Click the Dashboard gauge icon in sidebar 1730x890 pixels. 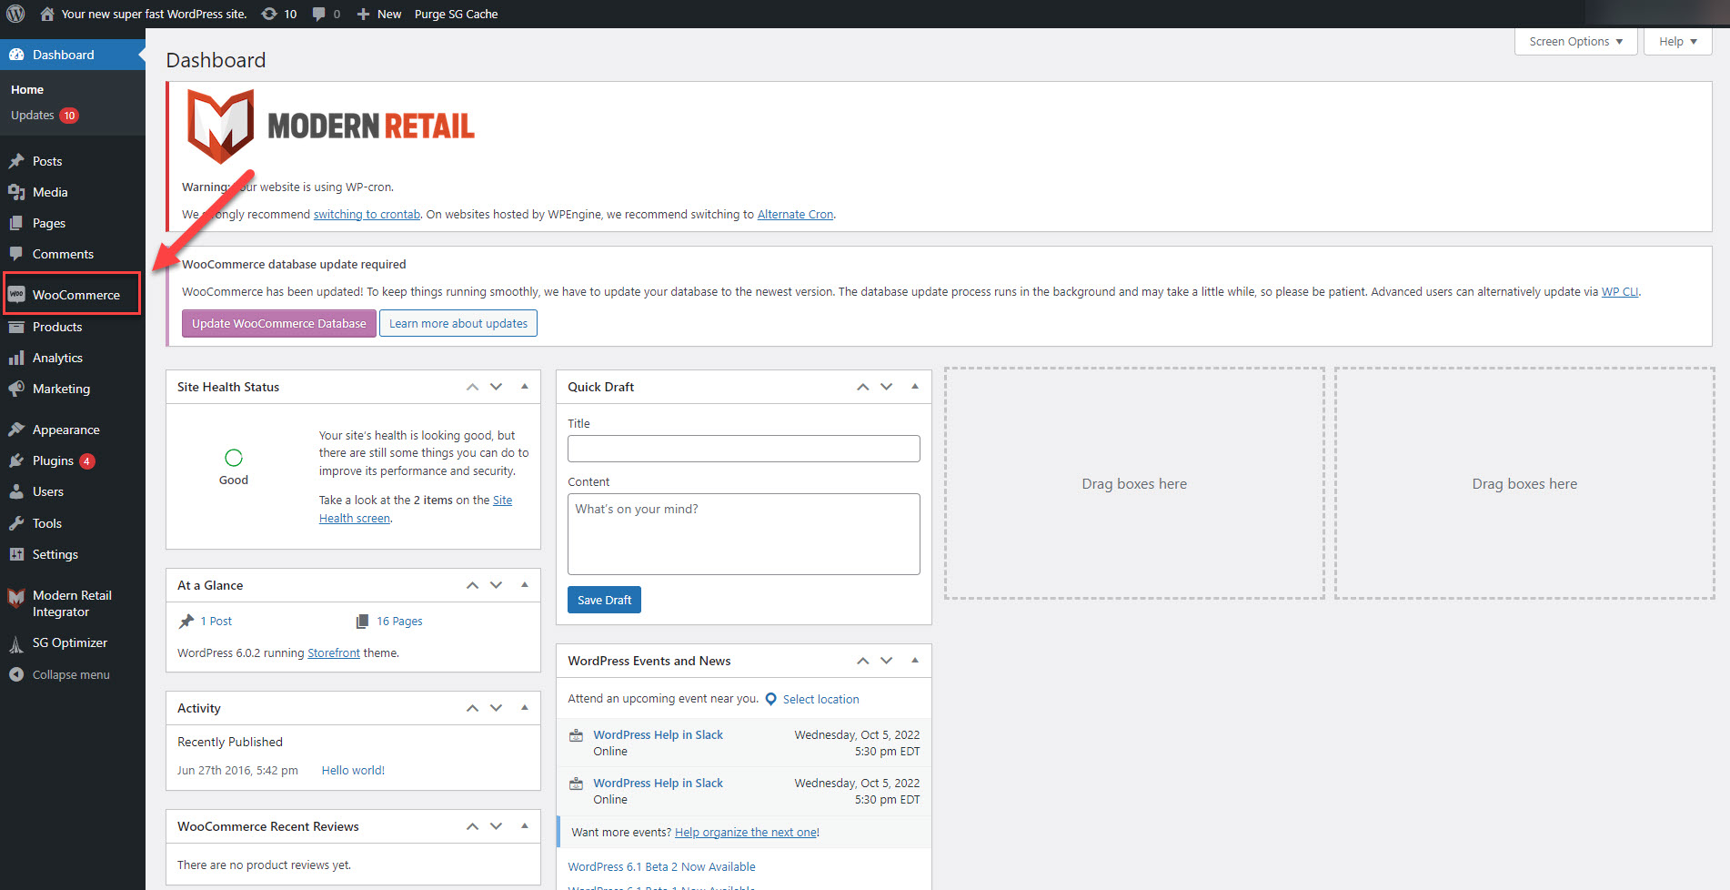point(16,55)
